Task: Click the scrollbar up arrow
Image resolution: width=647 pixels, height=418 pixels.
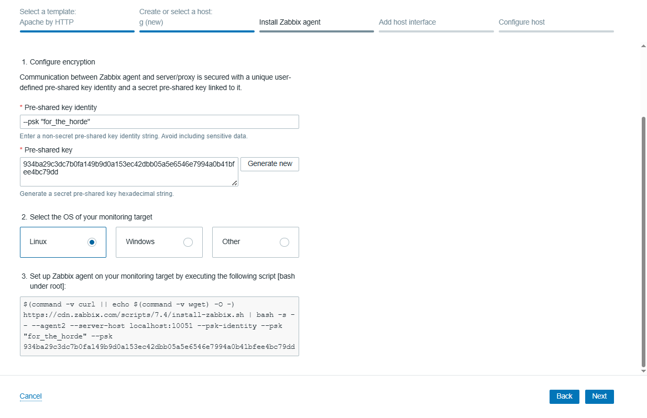Action: tap(644, 46)
